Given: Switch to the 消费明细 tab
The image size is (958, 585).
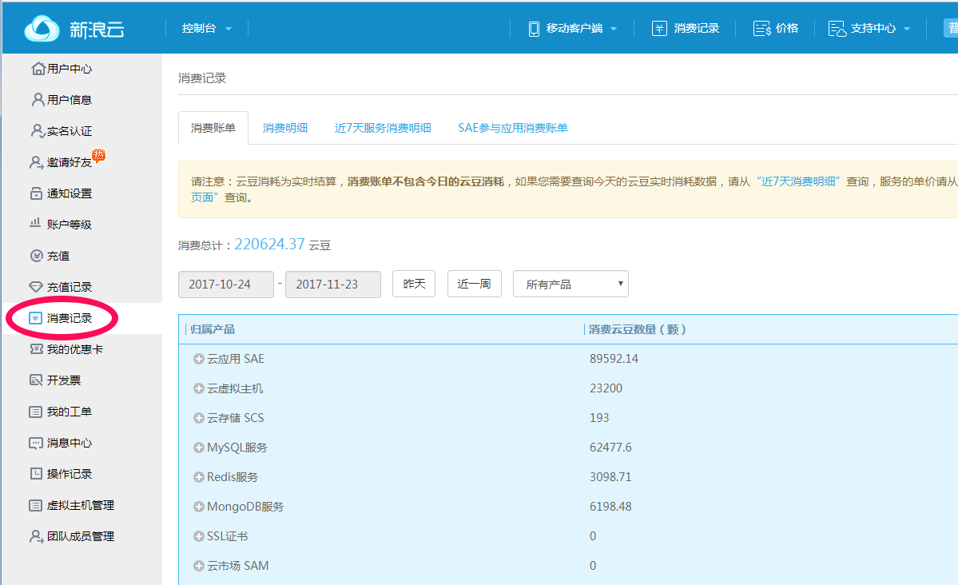Looking at the screenshot, I should click(x=285, y=128).
